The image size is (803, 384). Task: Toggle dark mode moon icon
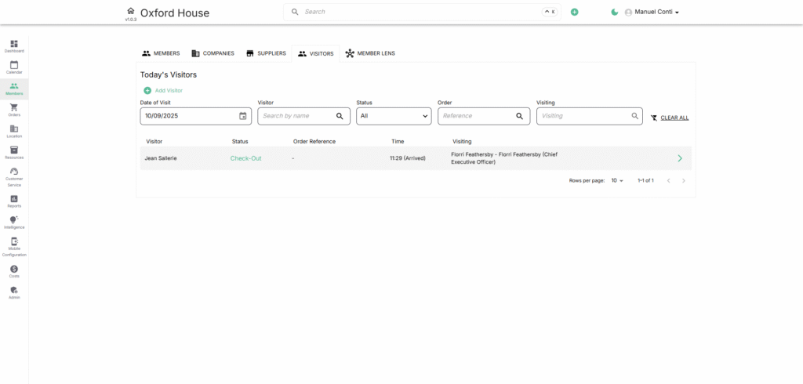click(x=615, y=13)
